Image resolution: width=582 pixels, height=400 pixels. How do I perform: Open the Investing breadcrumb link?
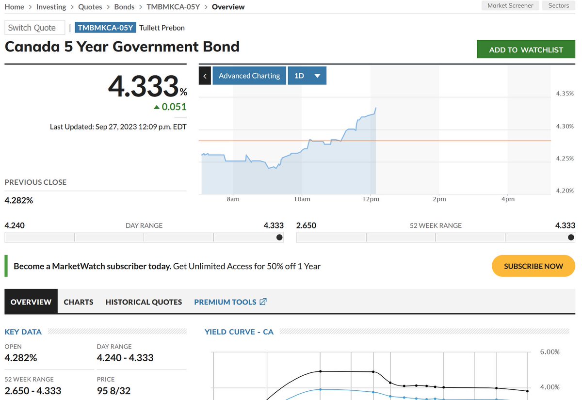click(x=51, y=7)
